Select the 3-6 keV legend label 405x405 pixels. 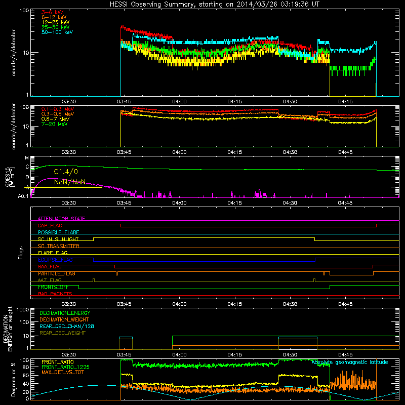53,12
